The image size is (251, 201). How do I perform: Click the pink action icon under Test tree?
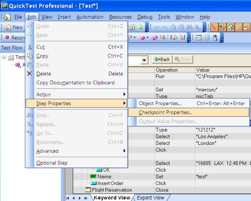18,65
